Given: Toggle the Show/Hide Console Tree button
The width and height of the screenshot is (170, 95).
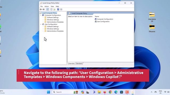Looking at the screenshot, I should pyautogui.click(x=48, y=9).
